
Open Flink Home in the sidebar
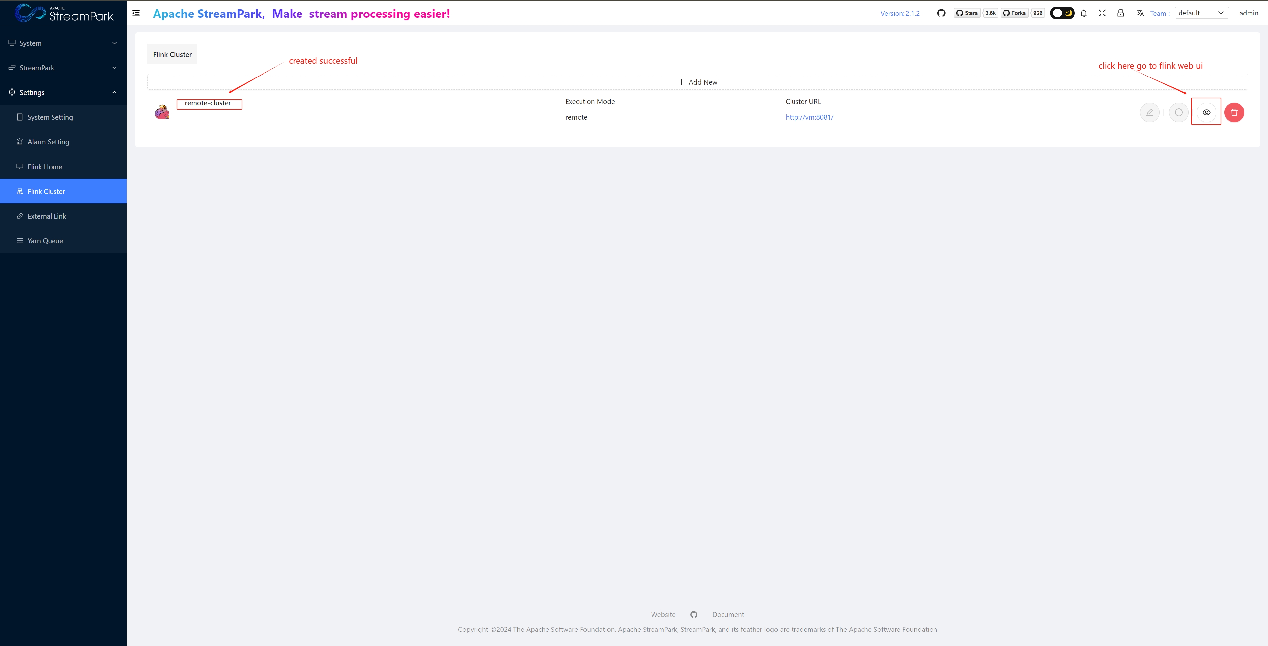pyautogui.click(x=45, y=167)
